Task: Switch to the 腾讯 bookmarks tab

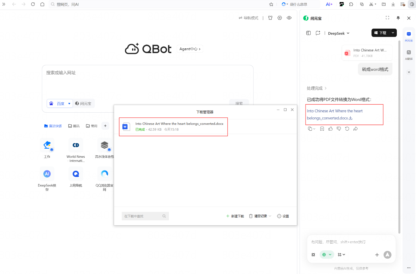Action: point(74,126)
